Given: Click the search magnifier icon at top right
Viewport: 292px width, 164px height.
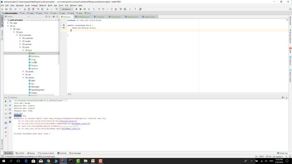Looking at the screenshot, I should point(290,9).
